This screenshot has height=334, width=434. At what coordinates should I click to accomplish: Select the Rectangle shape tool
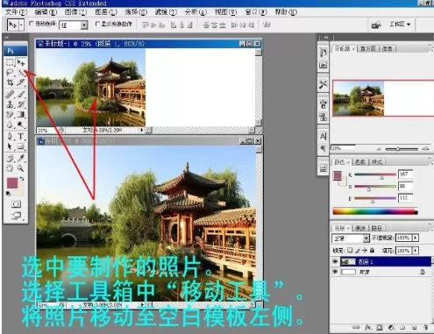coord(21,146)
